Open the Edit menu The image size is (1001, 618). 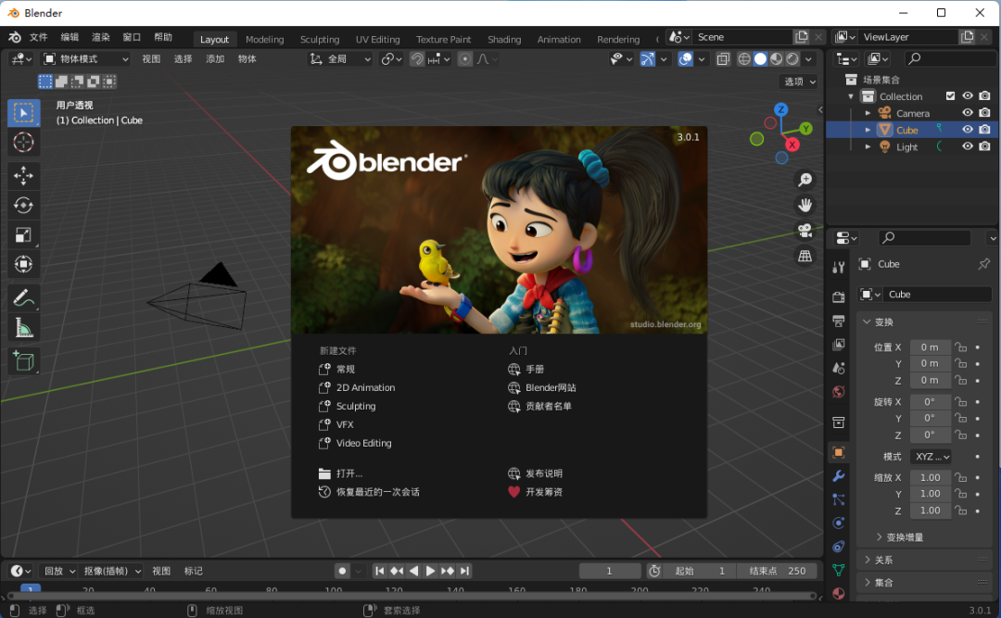click(70, 37)
